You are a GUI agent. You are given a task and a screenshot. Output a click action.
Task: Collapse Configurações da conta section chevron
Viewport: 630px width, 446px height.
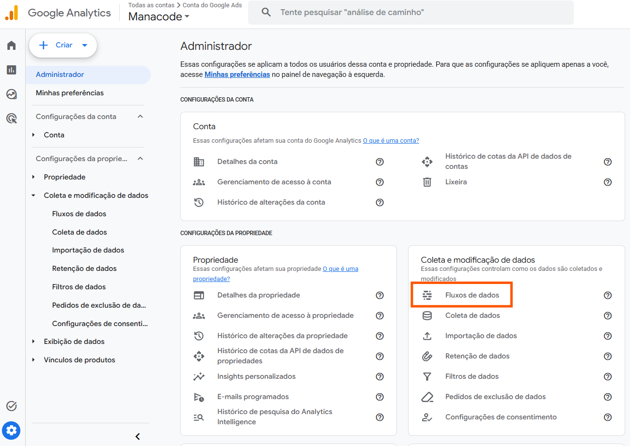tap(141, 117)
